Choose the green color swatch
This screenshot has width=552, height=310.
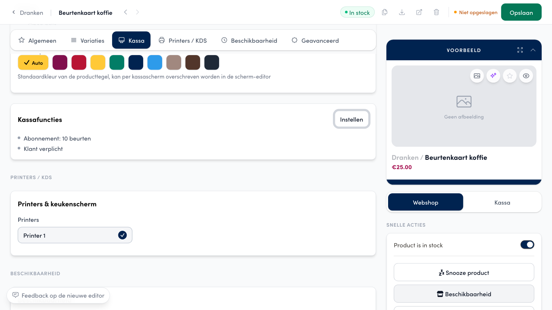pos(117,62)
